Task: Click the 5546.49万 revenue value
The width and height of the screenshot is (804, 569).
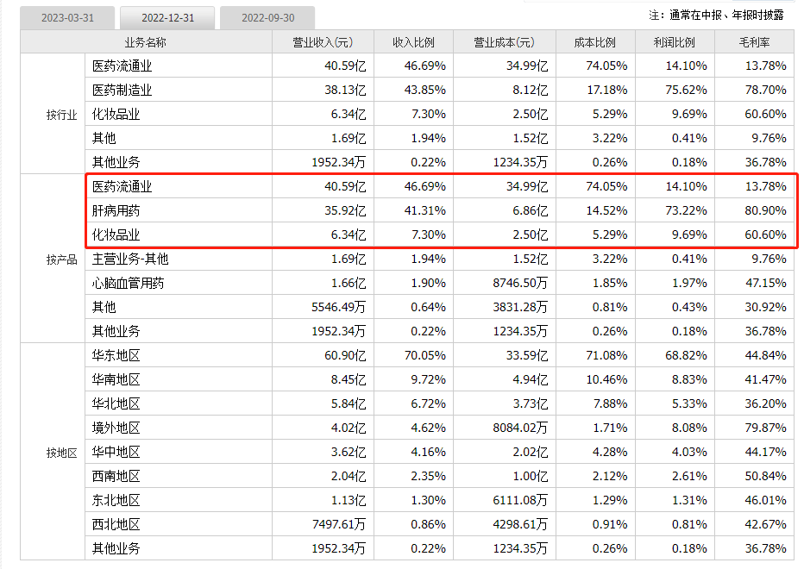Action: 338,307
